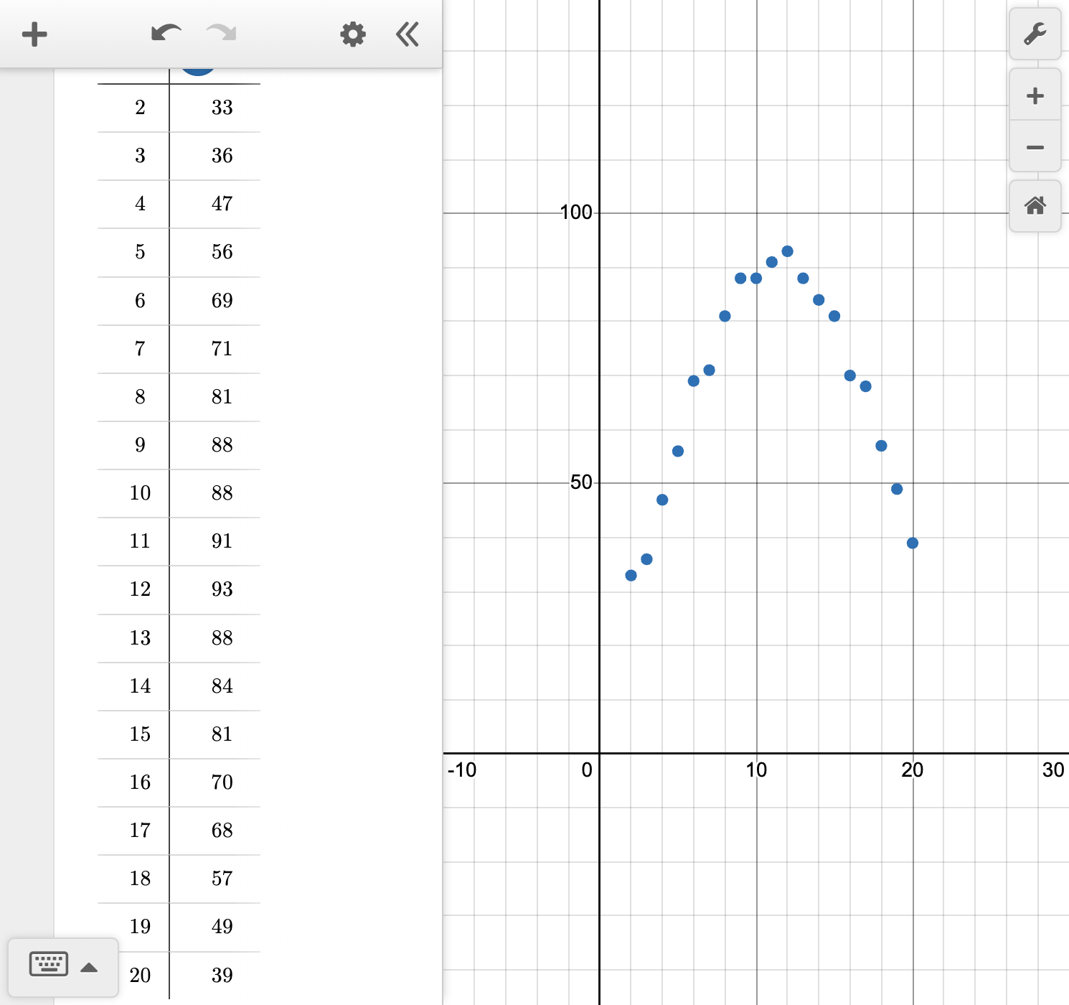Screen dimensions: 1069x1005
Task: Toggle the point at x equals 12 on the graph
Action: pyautogui.click(x=787, y=251)
